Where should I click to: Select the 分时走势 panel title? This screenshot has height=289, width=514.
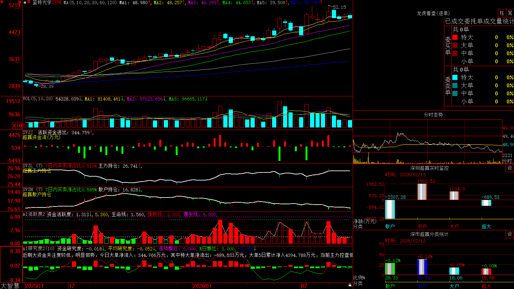coord(433,115)
